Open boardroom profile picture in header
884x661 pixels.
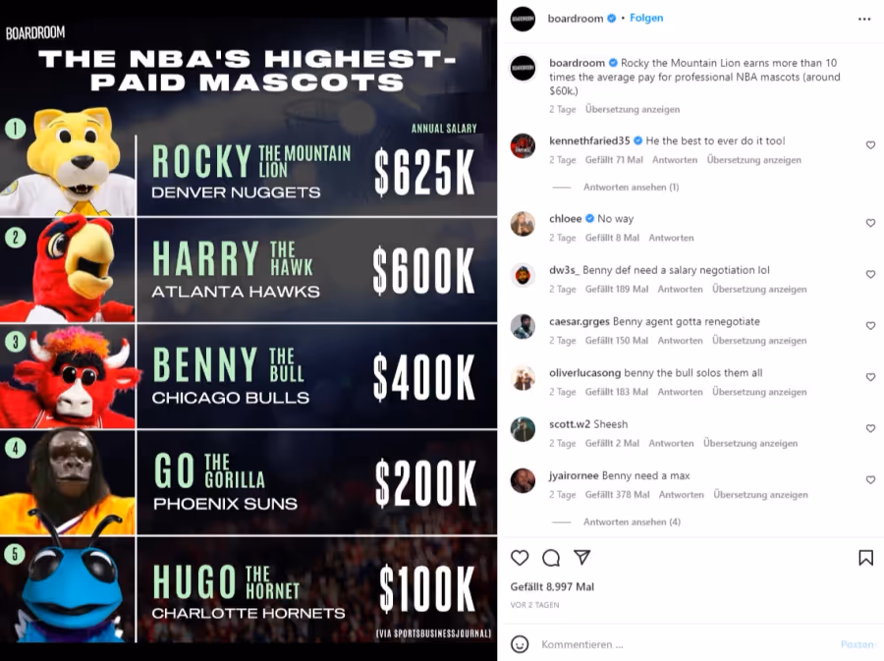(523, 19)
